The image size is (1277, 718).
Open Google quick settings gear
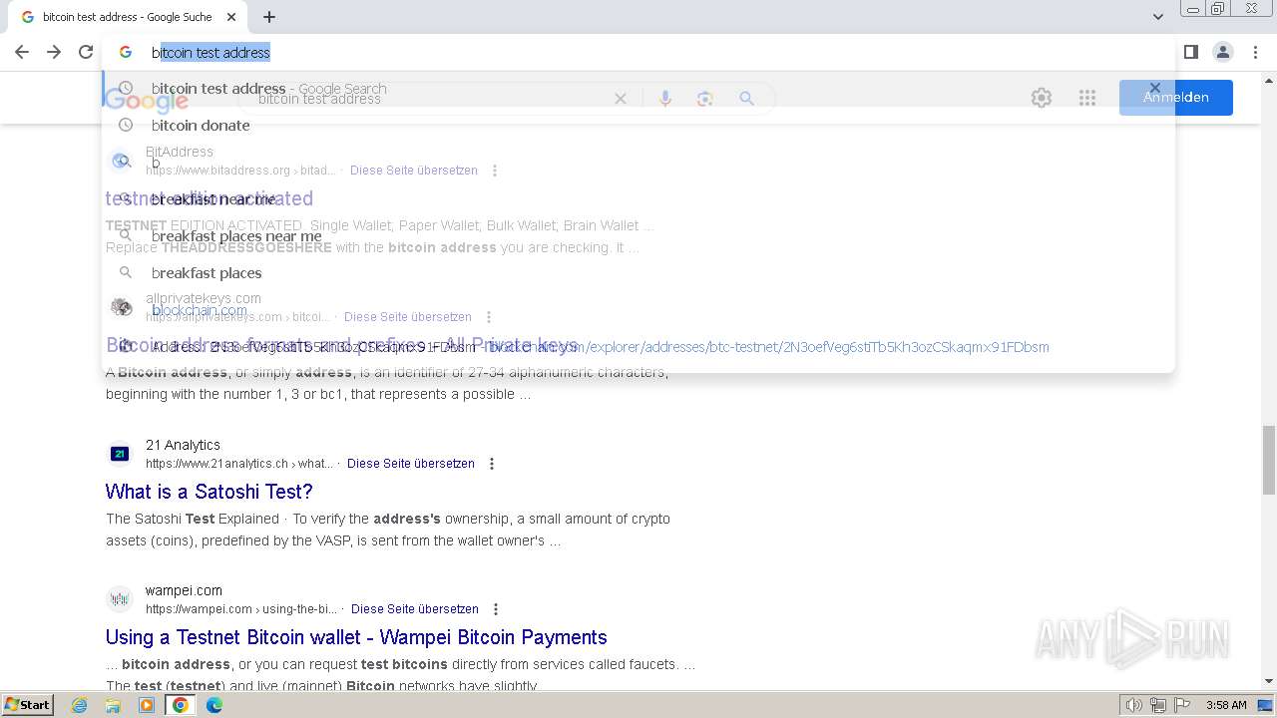click(1042, 97)
